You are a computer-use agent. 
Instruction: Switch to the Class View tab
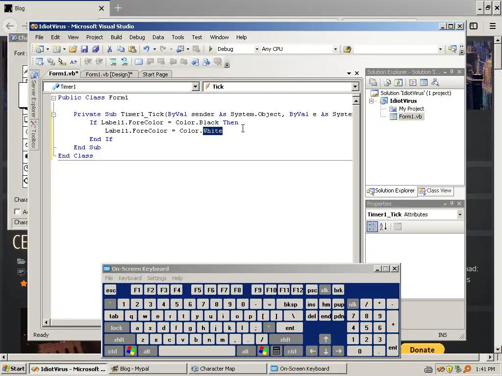pyautogui.click(x=435, y=190)
